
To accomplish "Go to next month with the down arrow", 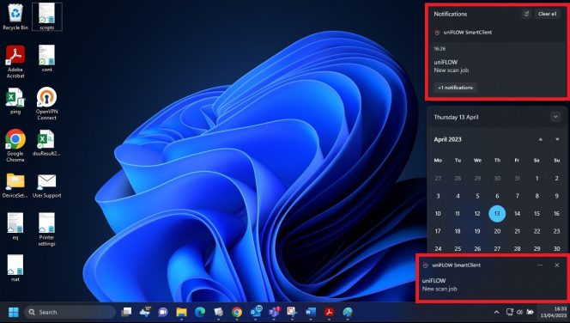I will coord(557,139).
